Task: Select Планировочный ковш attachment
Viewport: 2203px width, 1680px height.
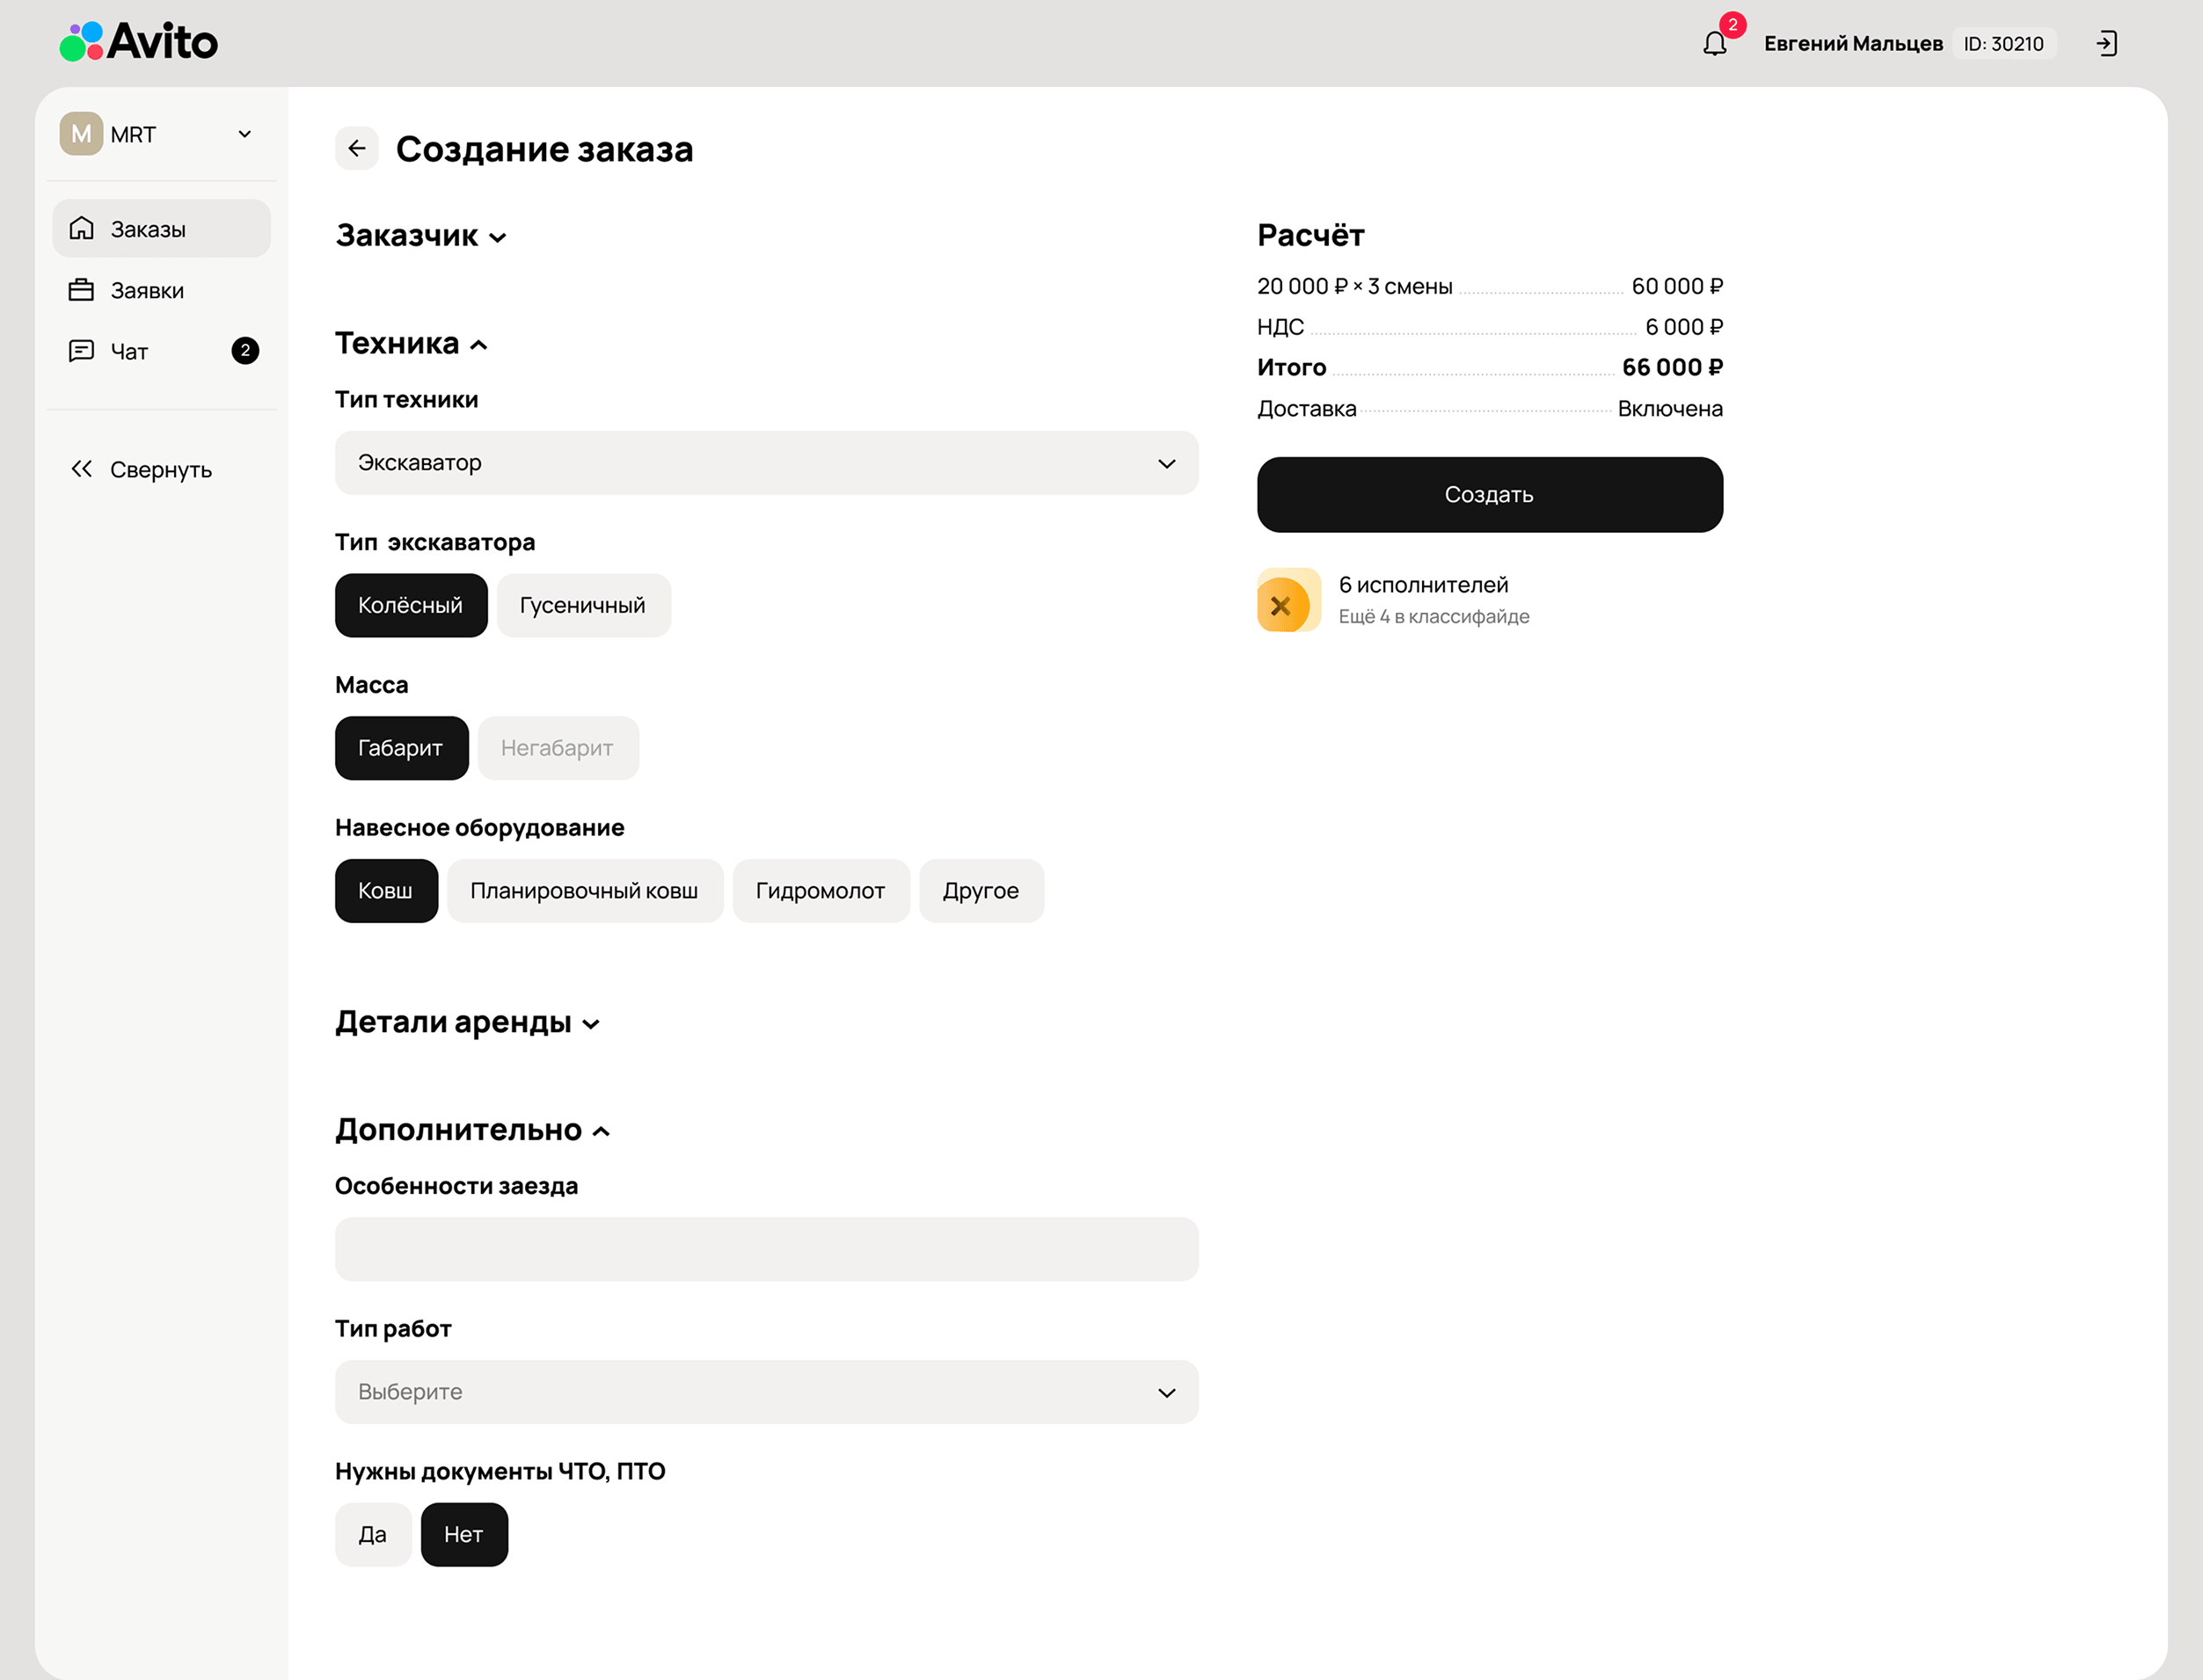Action: (x=584, y=890)
